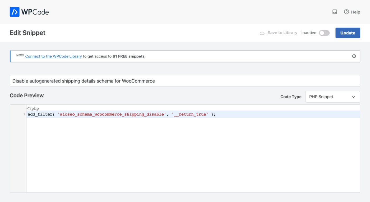Click the Code Type label
This screenshot has width=370, height=202.
coord(291,97)
